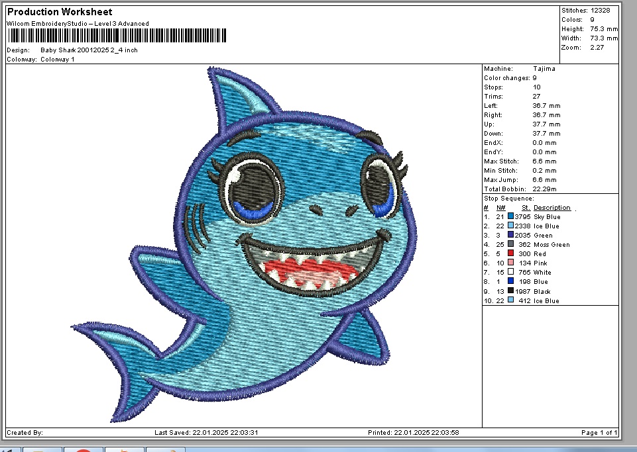637x452 pixels.
Task: Click the 'Stop Sequence:' heading
Action: tap(509, 199)
